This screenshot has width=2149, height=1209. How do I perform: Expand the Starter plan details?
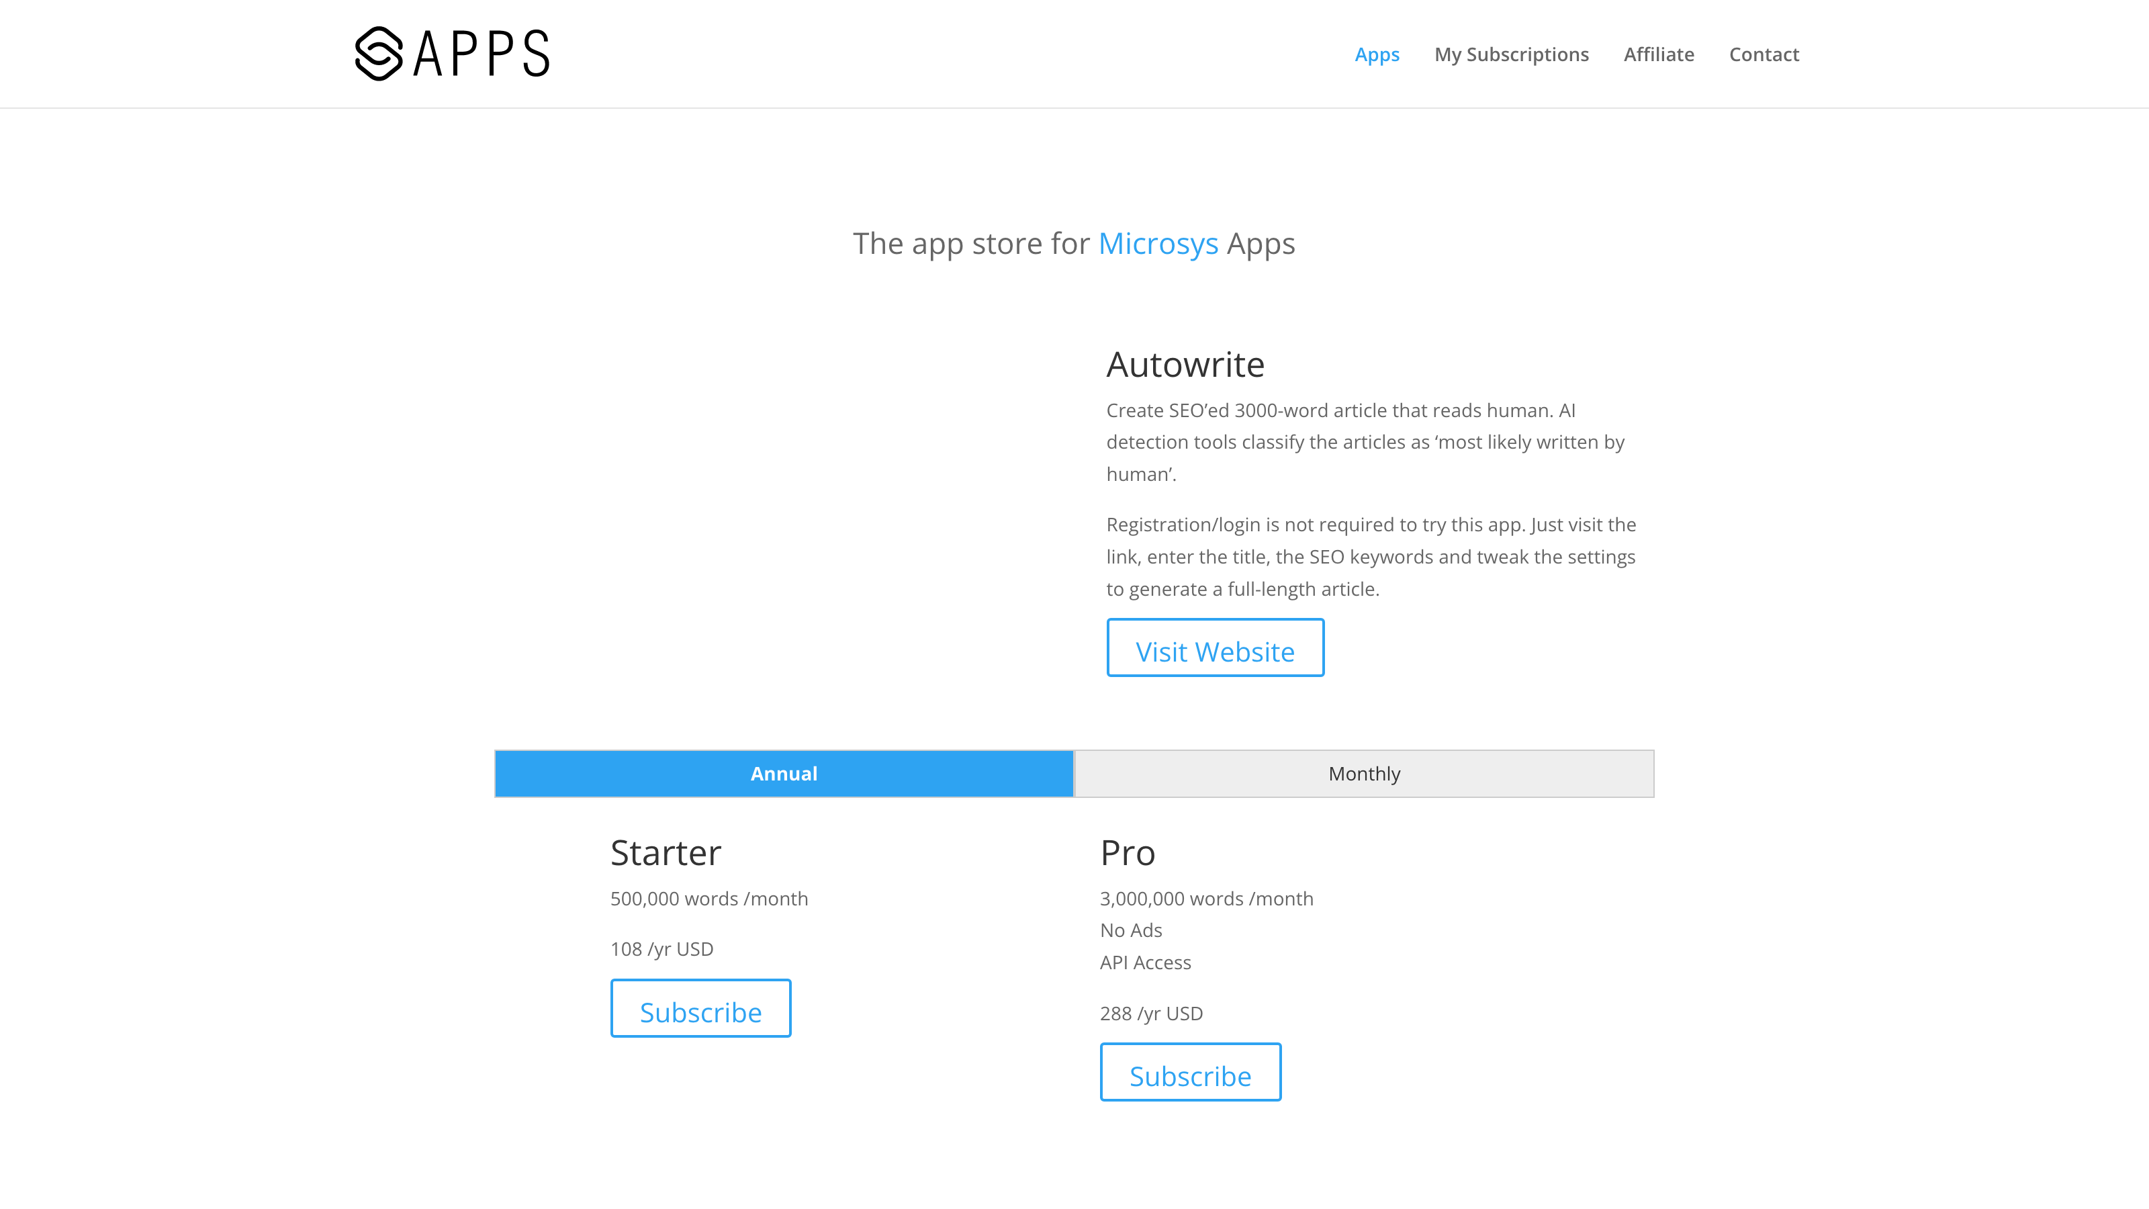666,852
